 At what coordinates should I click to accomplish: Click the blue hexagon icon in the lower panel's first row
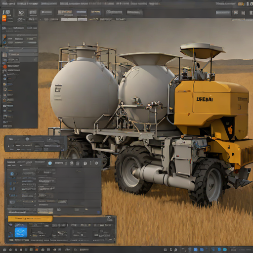pos(12,174)
